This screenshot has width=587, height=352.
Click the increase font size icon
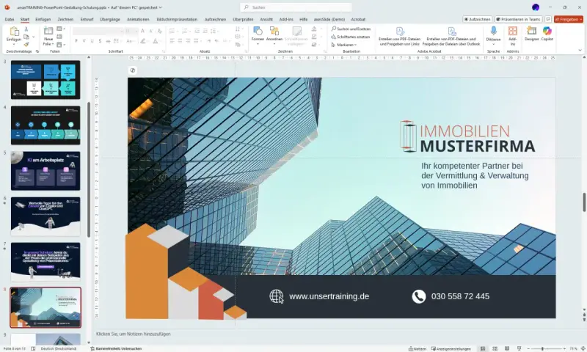click(x=142, y=31)
